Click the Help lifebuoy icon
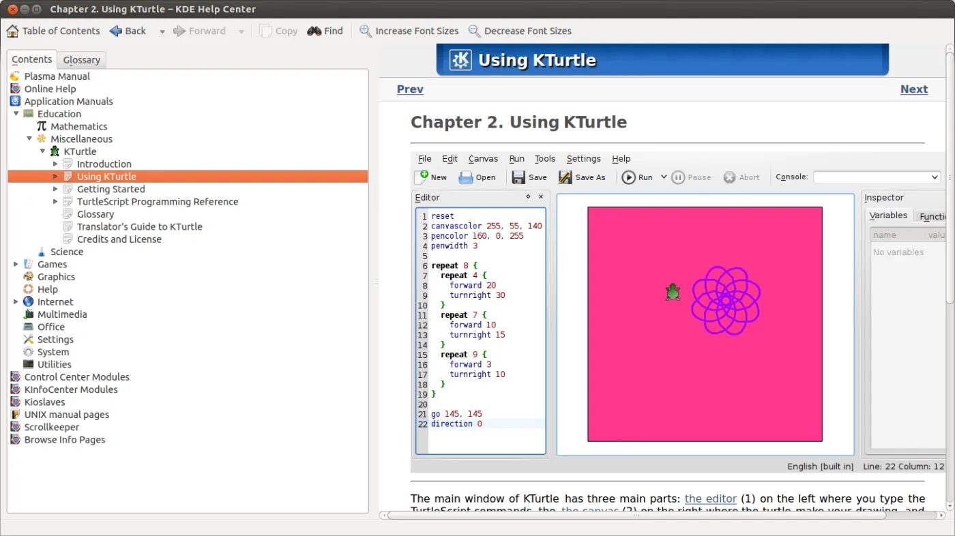Image resolution: width=955 pixels, height=536 pixels. [28, 289]
